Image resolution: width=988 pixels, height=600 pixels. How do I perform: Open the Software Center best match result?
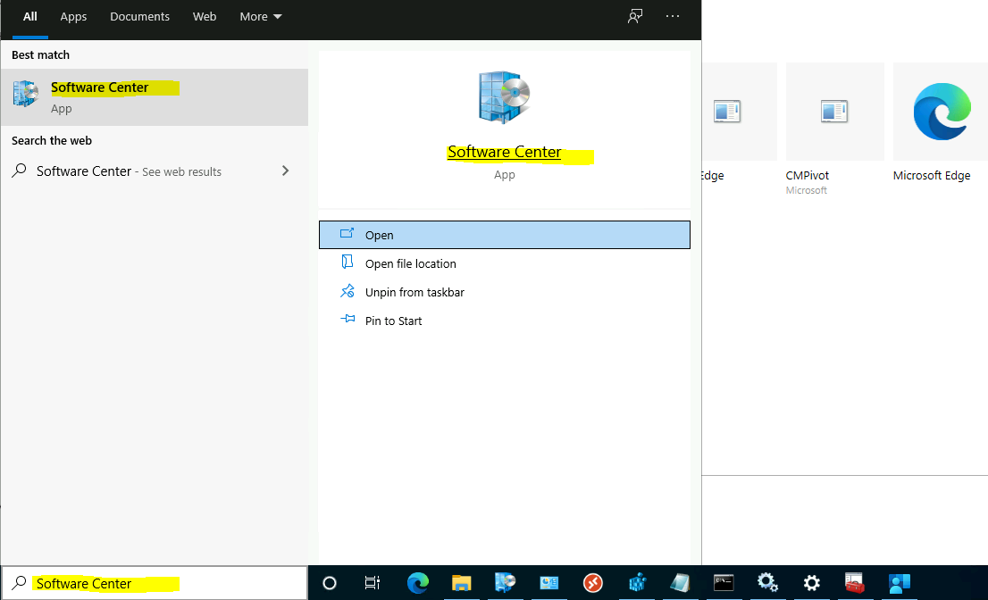(155, 97)
